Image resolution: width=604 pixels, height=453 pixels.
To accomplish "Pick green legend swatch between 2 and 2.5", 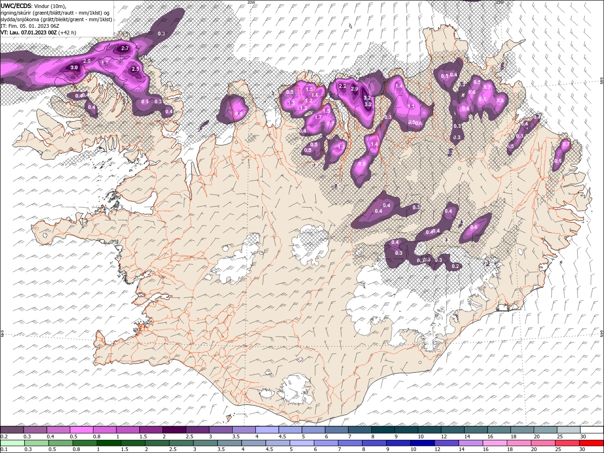I will [x=157, y=443].
